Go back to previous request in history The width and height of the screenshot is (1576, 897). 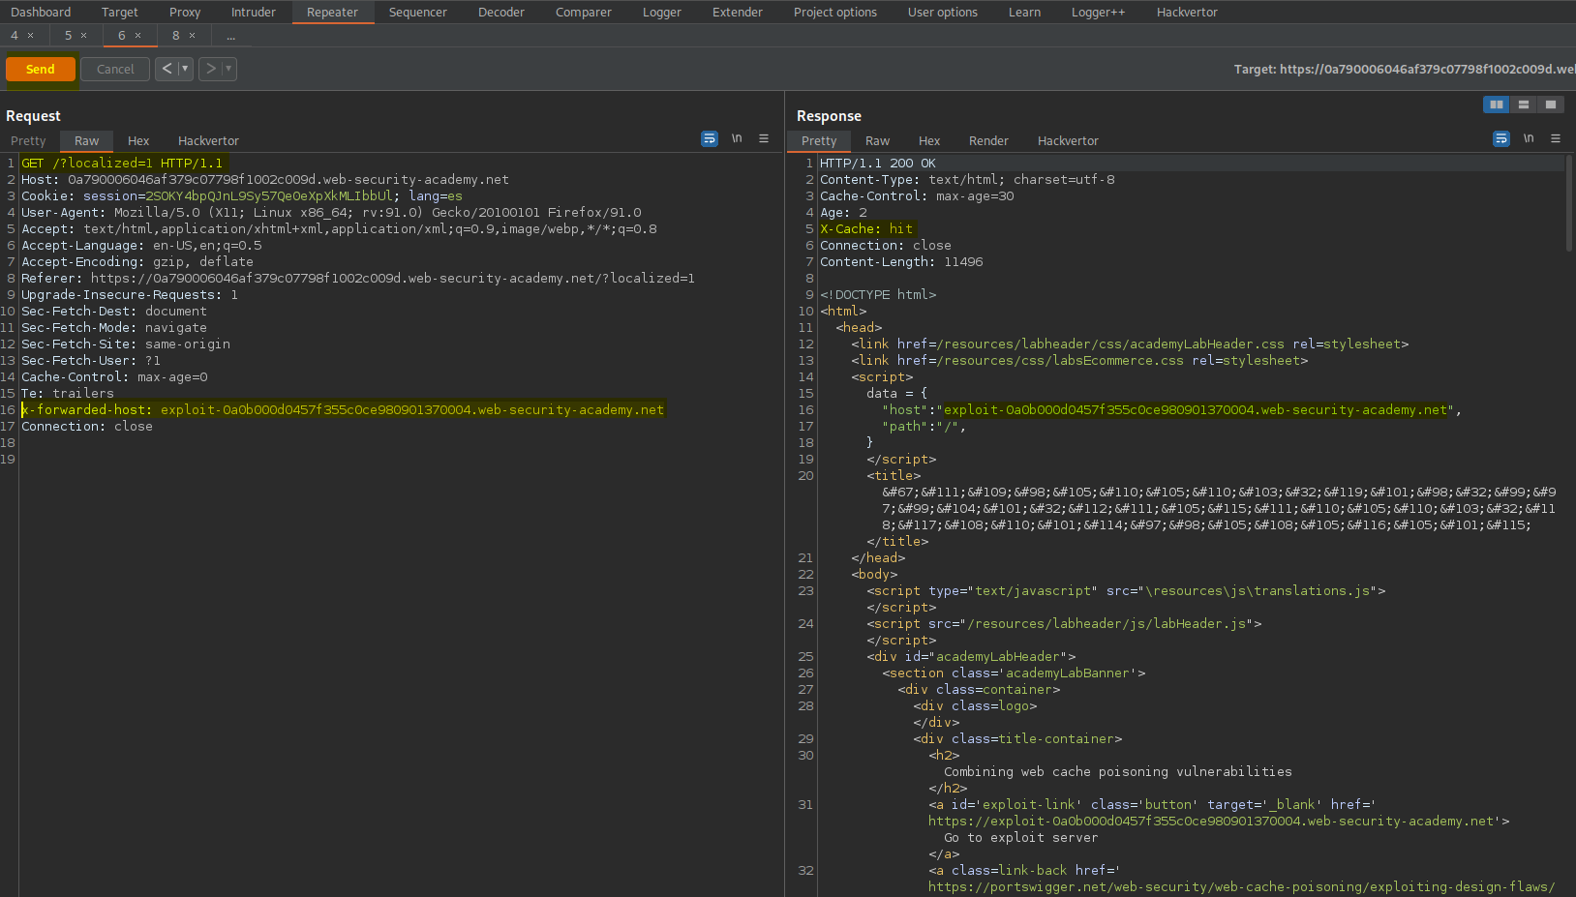[167, 69]
